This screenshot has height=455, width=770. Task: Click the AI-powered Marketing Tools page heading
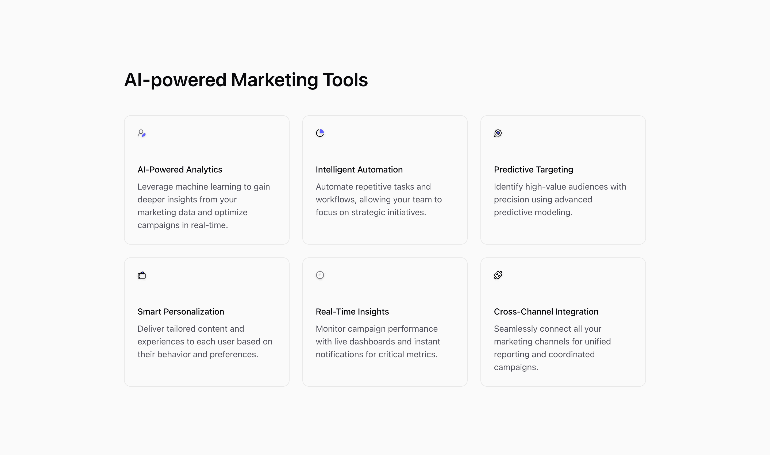pos(246,80)
